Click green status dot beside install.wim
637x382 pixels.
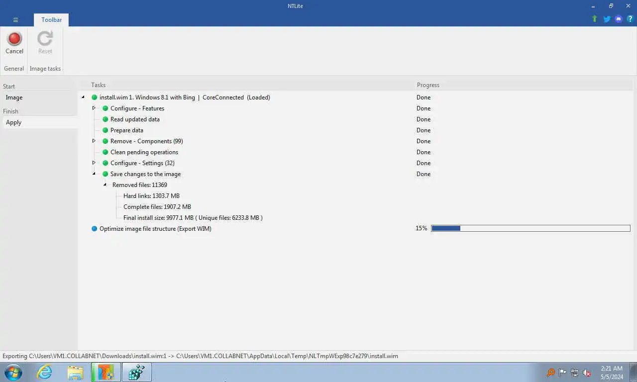pos(94,97)
